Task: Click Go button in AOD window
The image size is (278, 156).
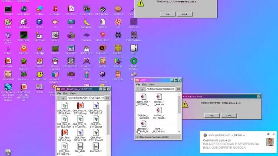Action: (179, 89)
